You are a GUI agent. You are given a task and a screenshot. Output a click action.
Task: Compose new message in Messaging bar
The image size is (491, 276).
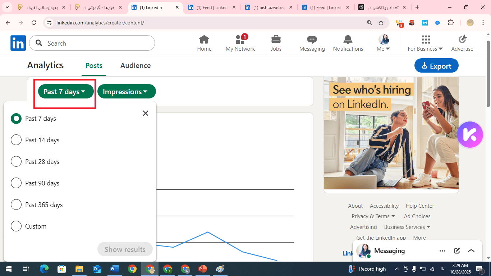pos(457,251)
